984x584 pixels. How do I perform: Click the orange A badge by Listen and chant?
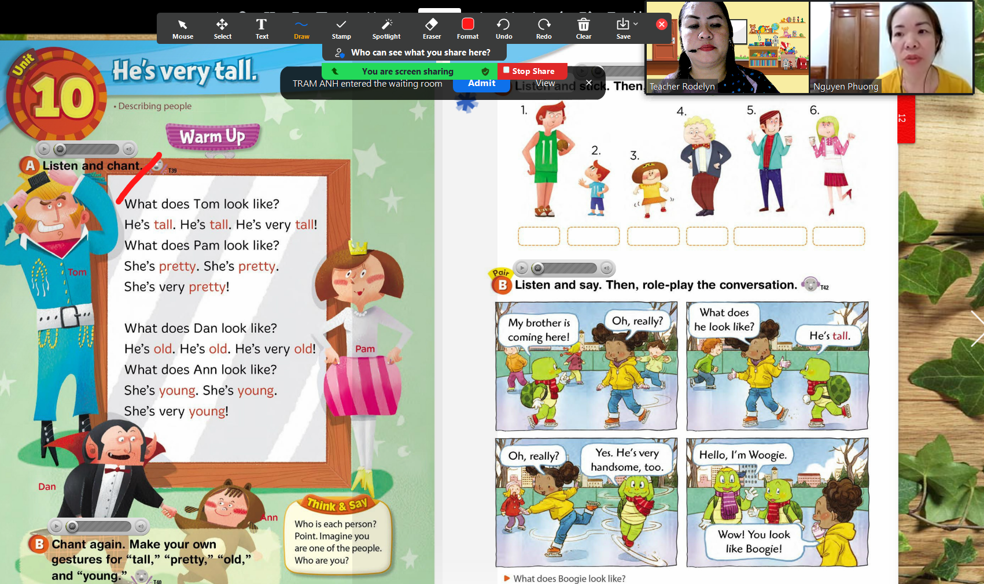[x=30, y=166]
